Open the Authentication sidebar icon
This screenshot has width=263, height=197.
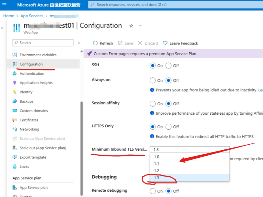15,74
